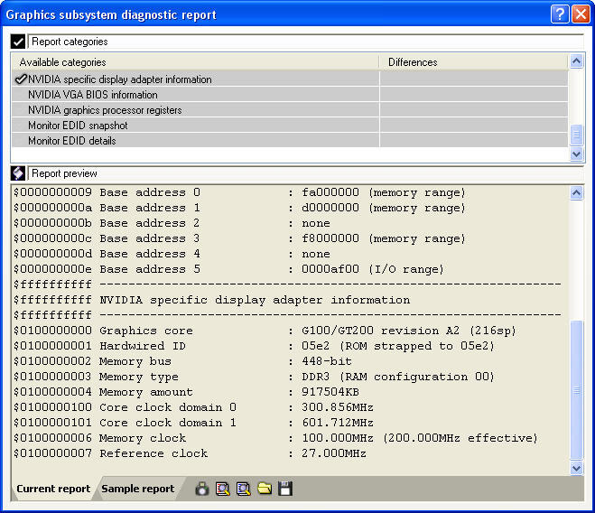595x513 pixels.
Task: Select the 'Memory clock' 100.000MHz line
Action: point(275,438)
